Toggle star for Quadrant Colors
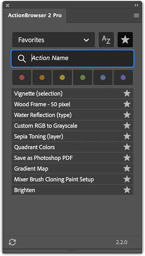 (127, 147)
